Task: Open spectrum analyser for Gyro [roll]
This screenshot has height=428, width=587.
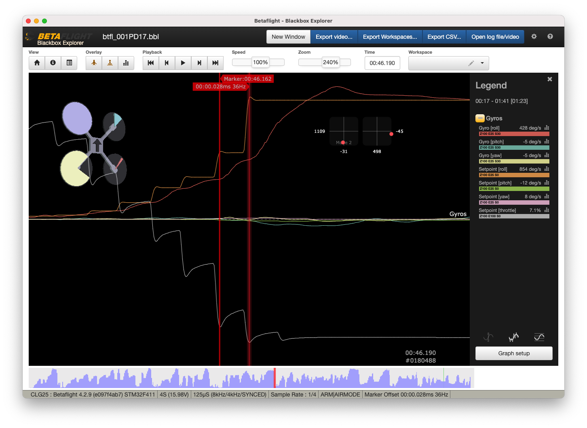Action: [547, 128]
